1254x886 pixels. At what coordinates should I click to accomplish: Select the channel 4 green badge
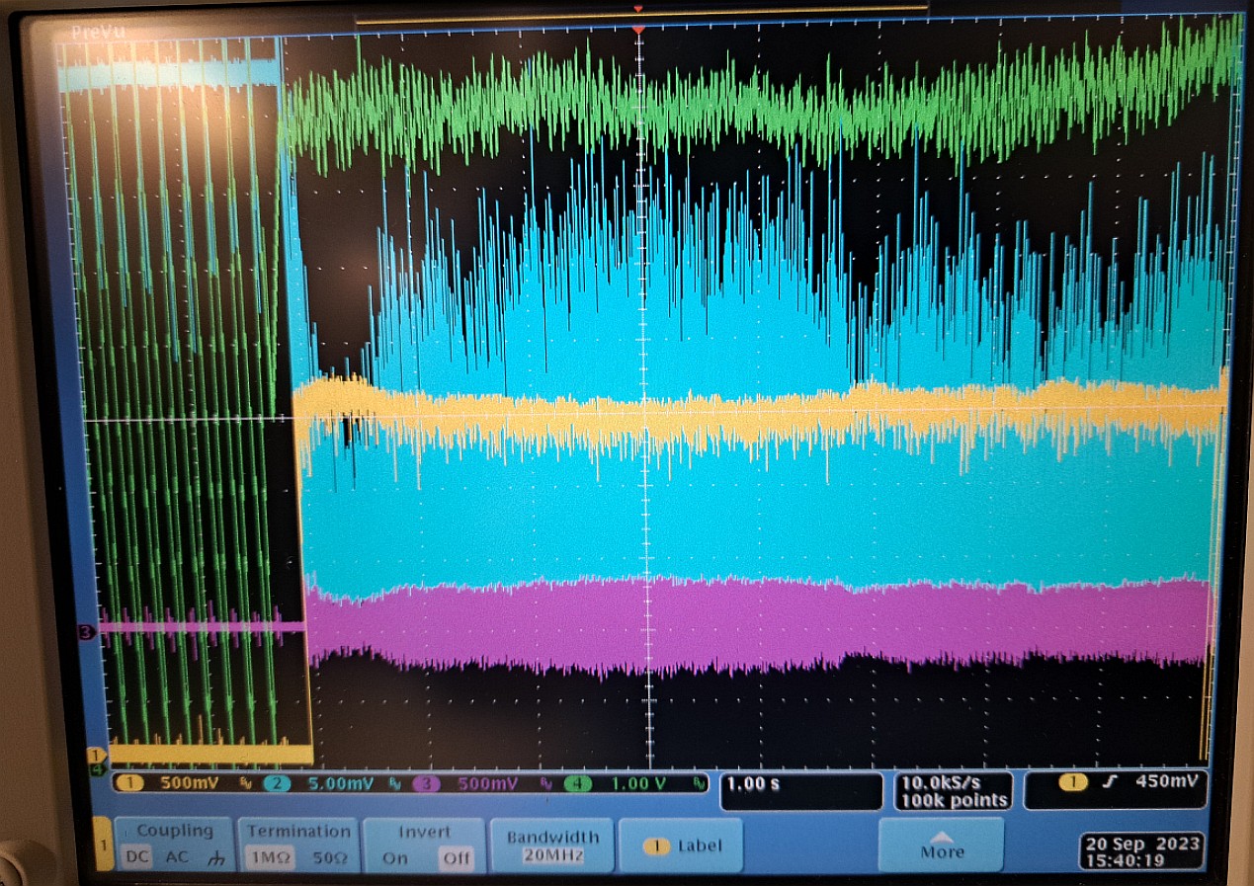[x=578, y=783]
